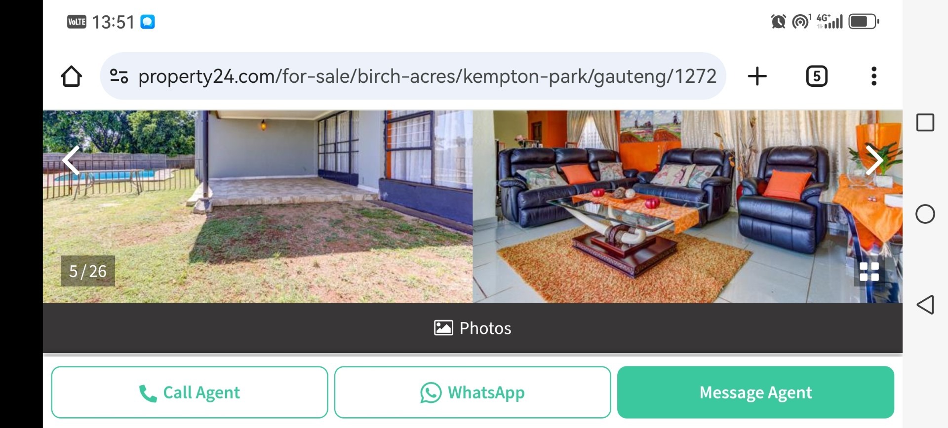The height and width of the screenshot is (428, 948).
Task: Show next photo with right chevron
Action: coord(874,160)
